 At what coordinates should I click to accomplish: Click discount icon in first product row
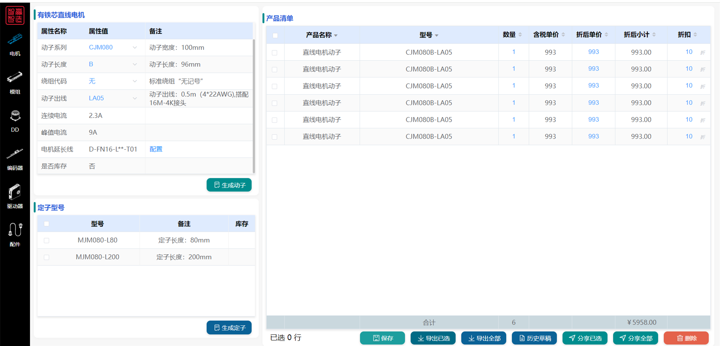click(x=702, y=53)
